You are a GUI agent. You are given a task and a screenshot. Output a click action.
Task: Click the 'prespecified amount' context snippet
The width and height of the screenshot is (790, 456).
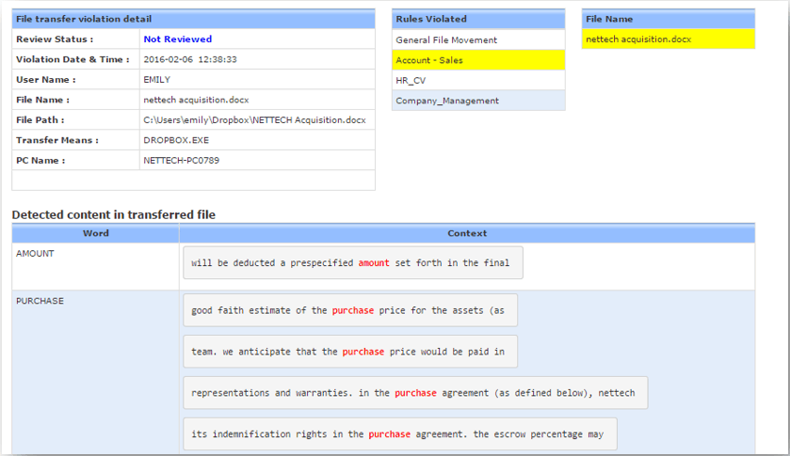[x=351, y=263]
